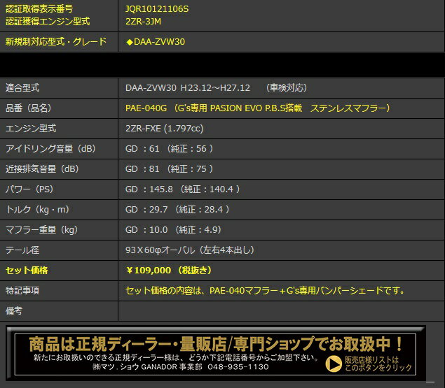
Task: Click the 2ZR-FXE (1.797cc) engine value
Action: point(164,129)
